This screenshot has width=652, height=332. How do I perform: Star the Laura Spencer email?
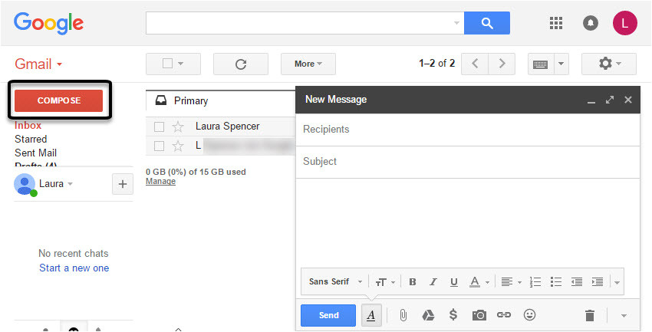[178, 127]
